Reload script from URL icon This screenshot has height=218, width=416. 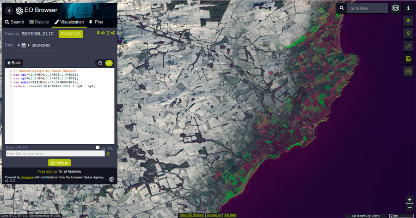pyautogui.click(x=108, y=154)
